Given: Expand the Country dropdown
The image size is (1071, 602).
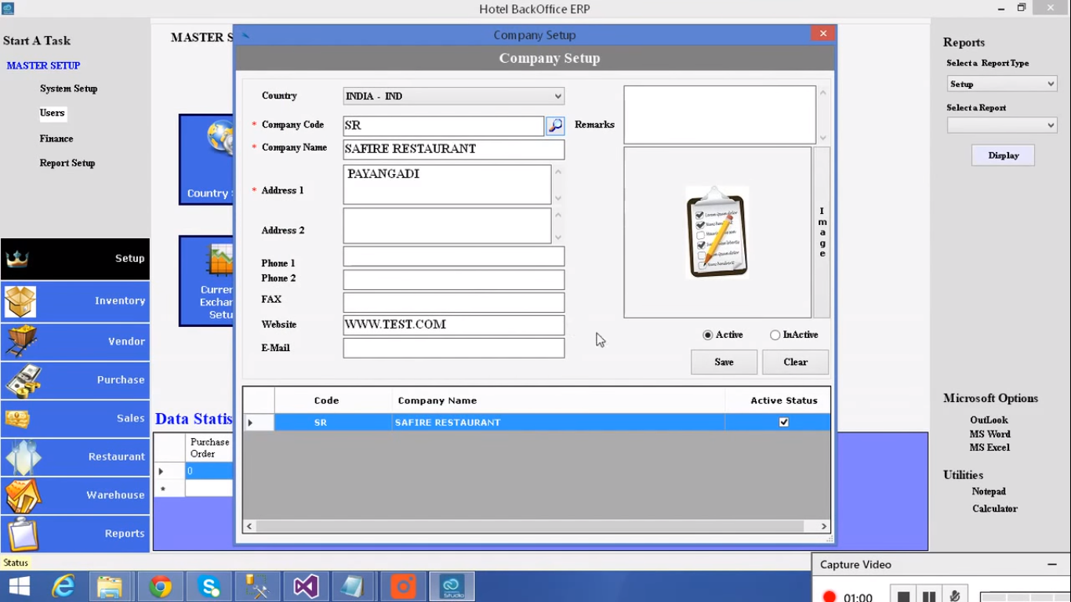Looking at the screenshot, I should point(557,96).
